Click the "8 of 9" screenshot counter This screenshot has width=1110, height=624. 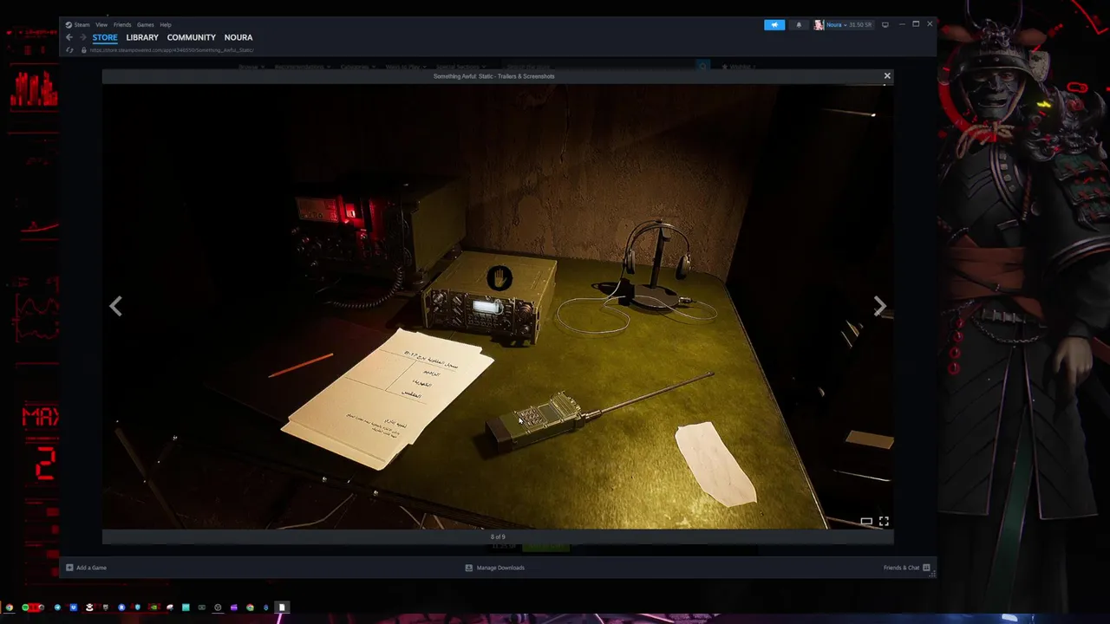click(498, 536)
